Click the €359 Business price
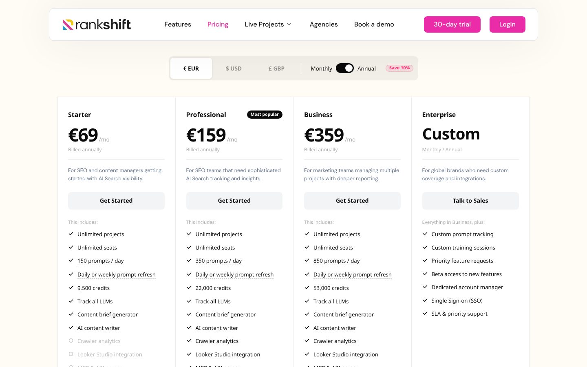The image size is (587, 367). 324,135
